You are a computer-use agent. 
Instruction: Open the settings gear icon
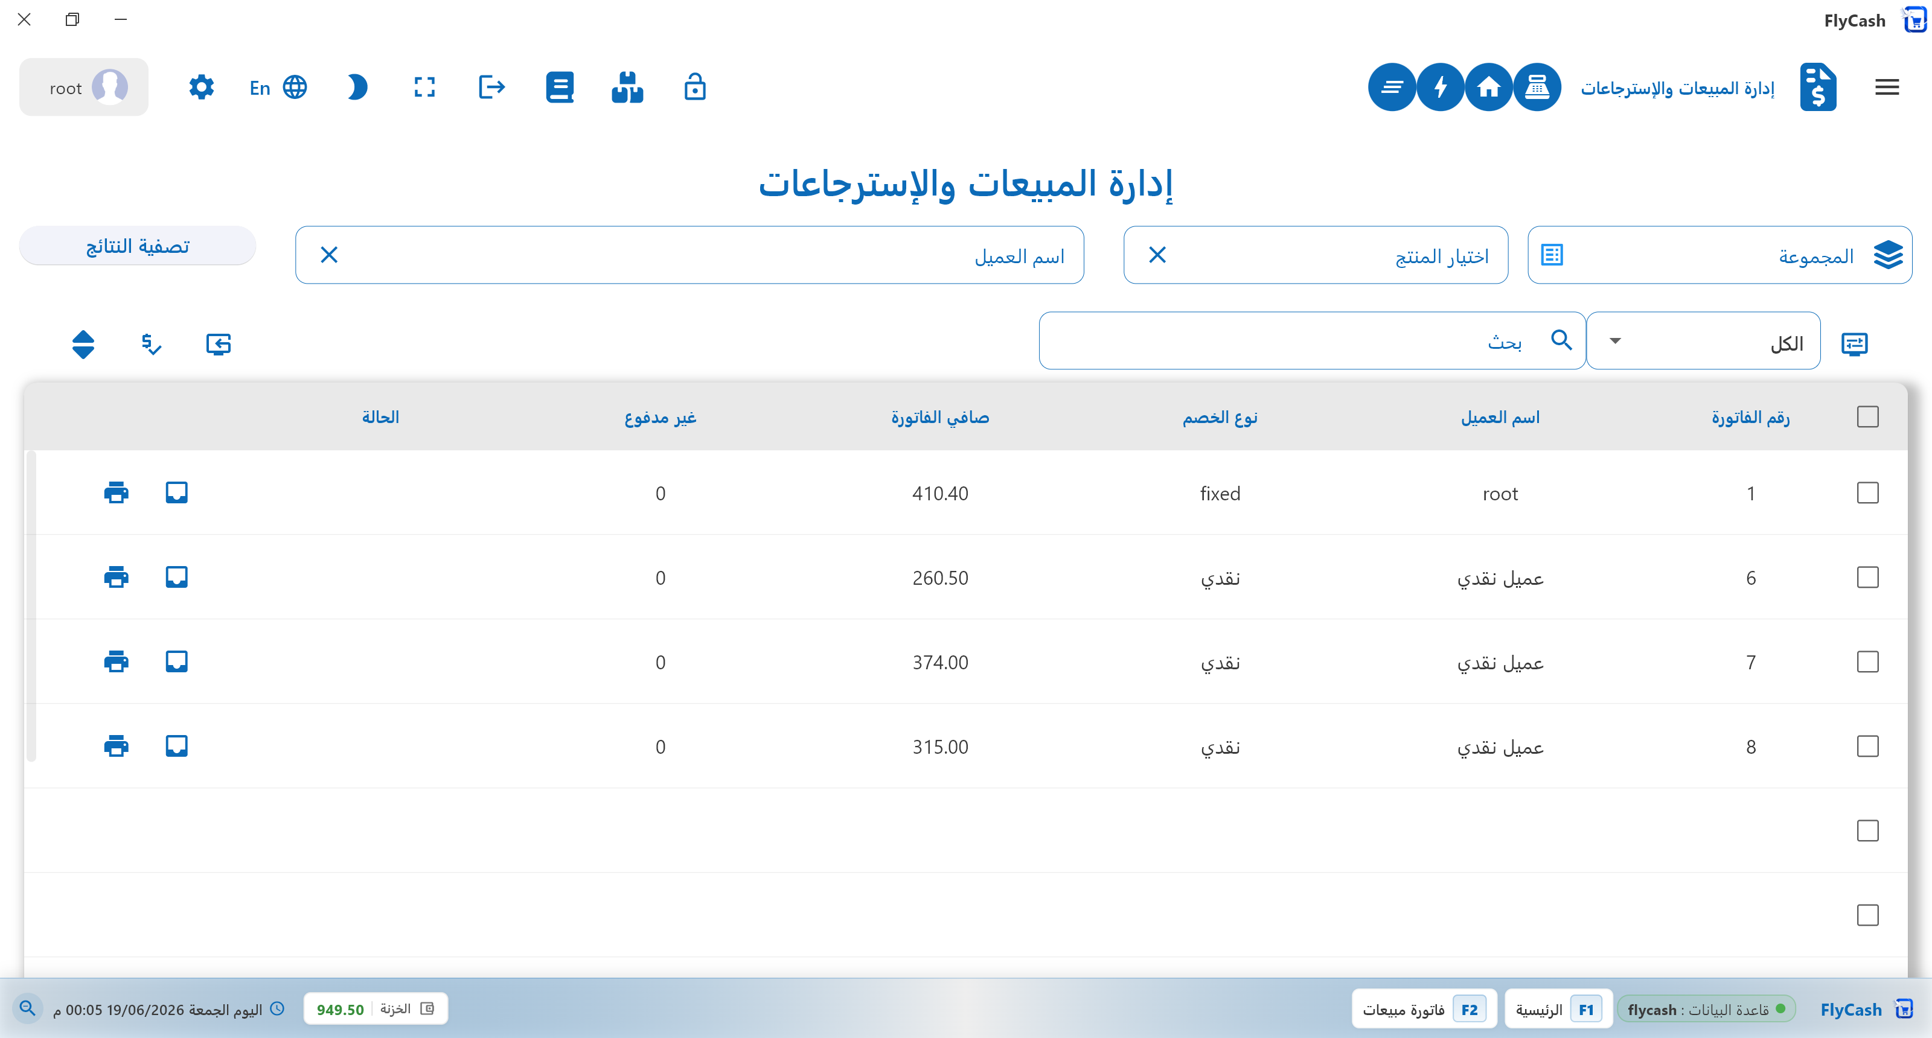pyautogui.click(x=201, y=88)
